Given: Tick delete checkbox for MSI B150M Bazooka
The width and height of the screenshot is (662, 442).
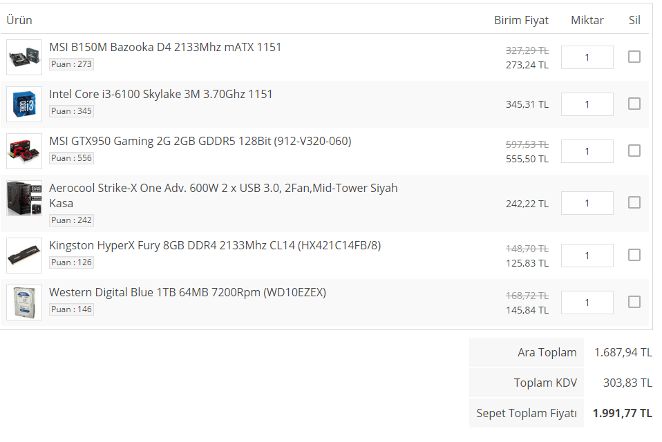Looking at the screenshot, I should [x=634, y=57].
